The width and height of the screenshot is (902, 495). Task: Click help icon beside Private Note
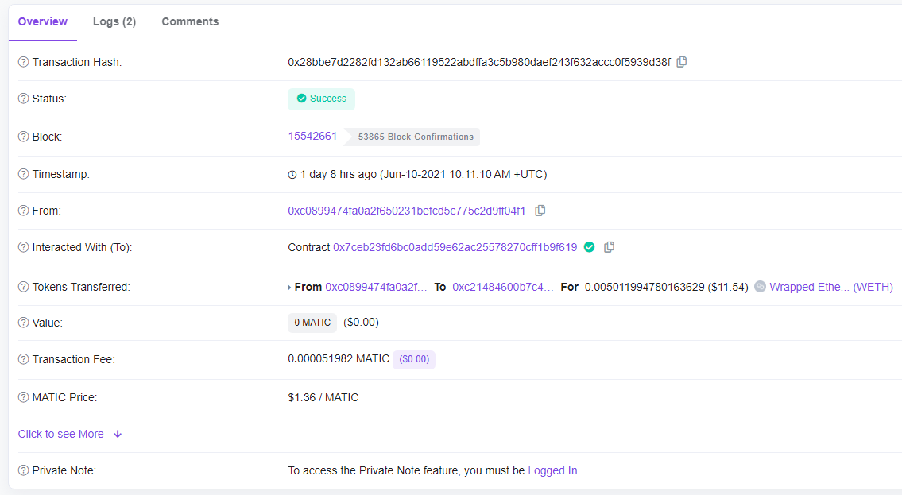(x=24, y=470)
